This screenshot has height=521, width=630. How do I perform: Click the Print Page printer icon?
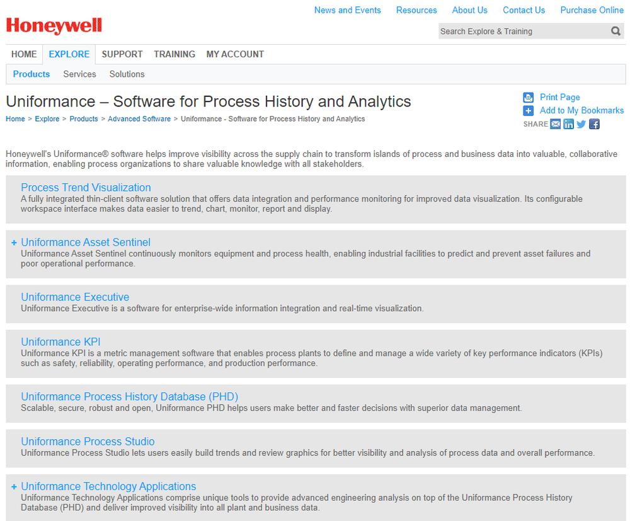(x=528, y=97)
